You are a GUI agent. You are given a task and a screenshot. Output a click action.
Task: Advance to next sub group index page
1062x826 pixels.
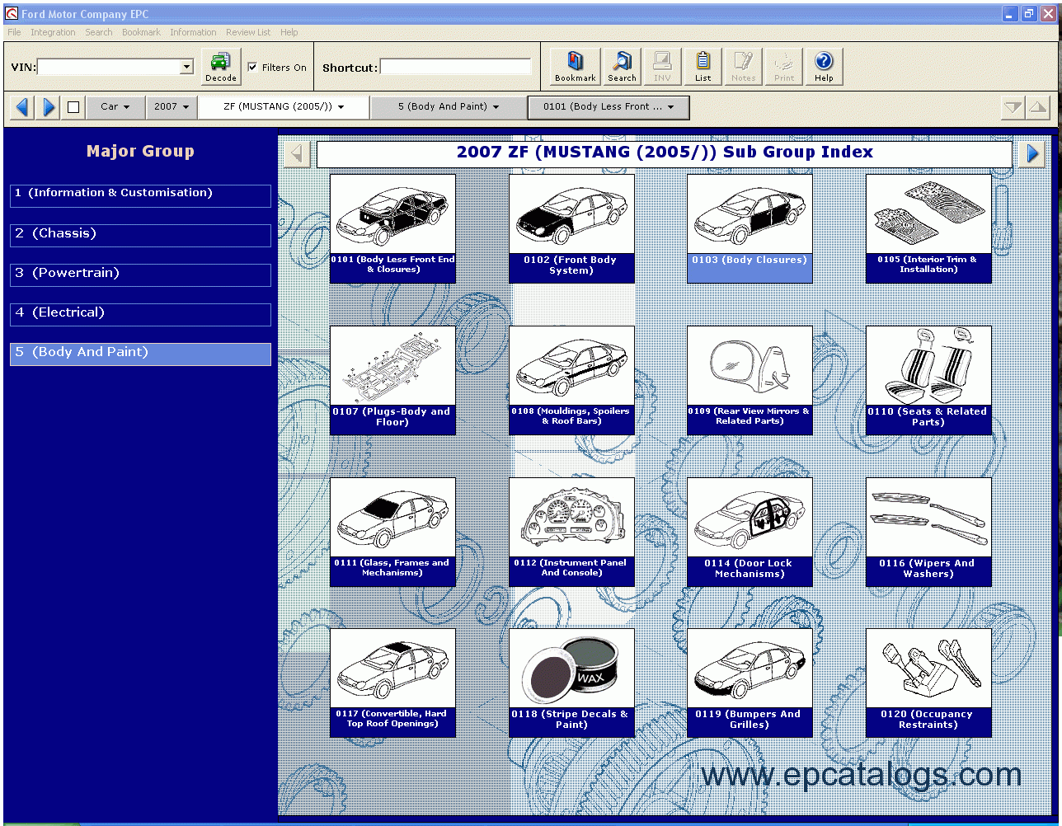[x=1031, y=153]
